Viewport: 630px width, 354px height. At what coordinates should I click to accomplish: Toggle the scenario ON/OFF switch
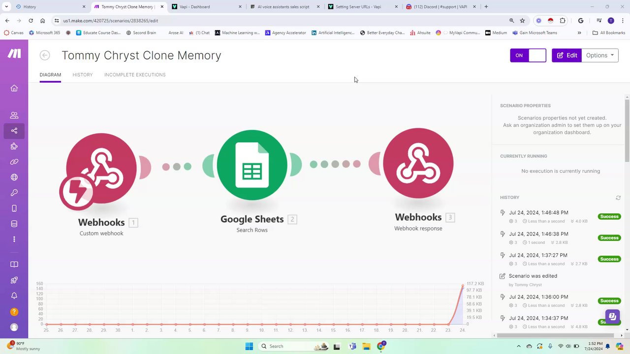coord(528,55)
